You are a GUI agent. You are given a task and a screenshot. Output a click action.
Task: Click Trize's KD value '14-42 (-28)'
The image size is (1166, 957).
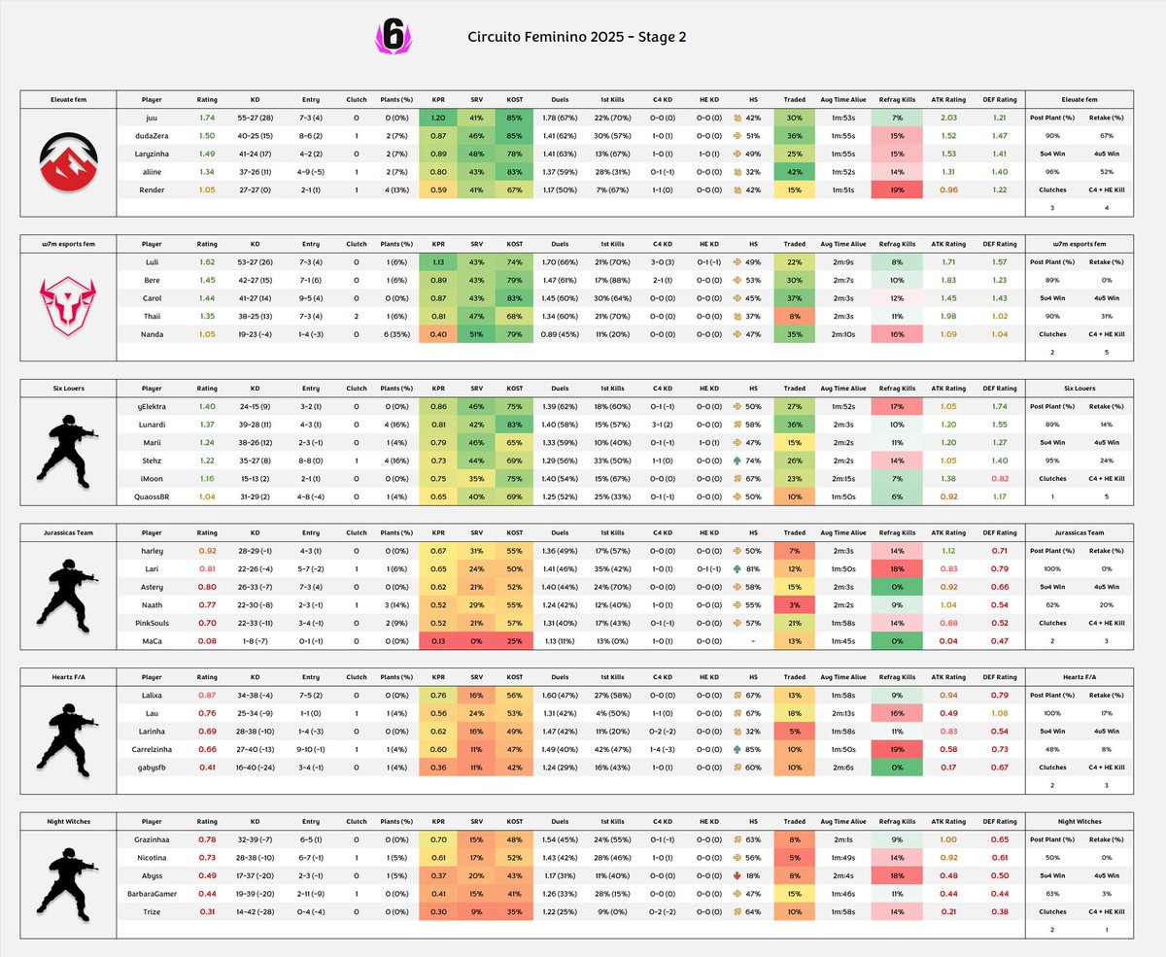pyautogui.click(x=257, y=911)
